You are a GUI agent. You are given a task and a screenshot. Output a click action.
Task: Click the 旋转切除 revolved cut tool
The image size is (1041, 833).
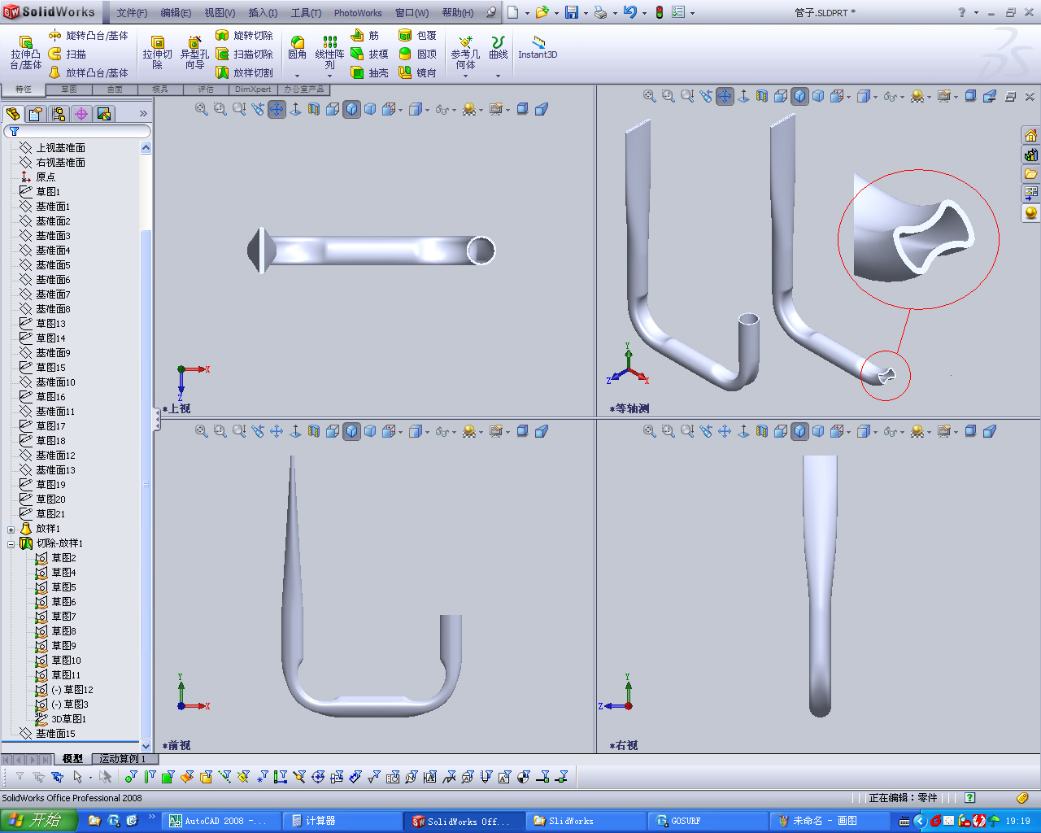(x=244, y=36)
